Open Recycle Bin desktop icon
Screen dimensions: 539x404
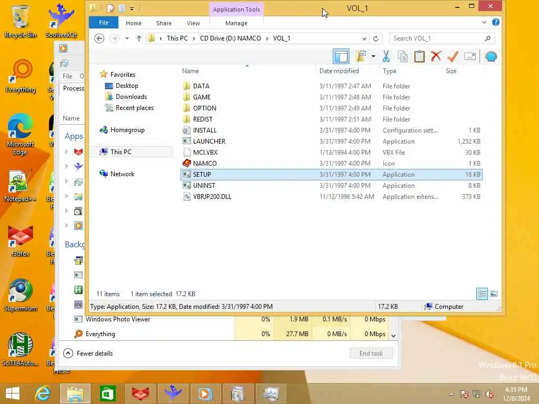(x=21, y=21)
